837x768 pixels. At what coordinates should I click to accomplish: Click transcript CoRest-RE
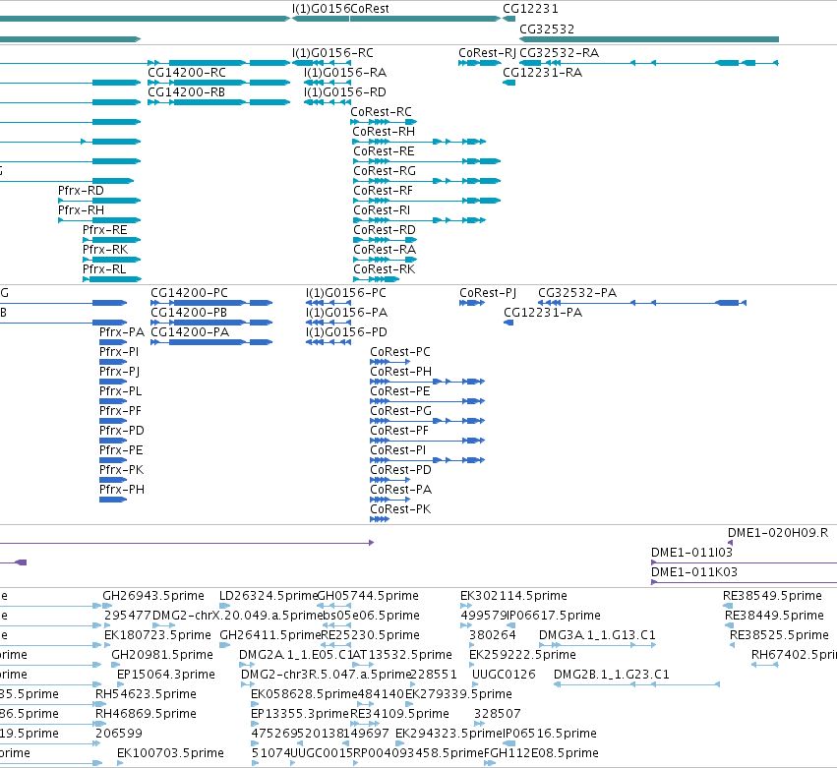tap(427, 161)
